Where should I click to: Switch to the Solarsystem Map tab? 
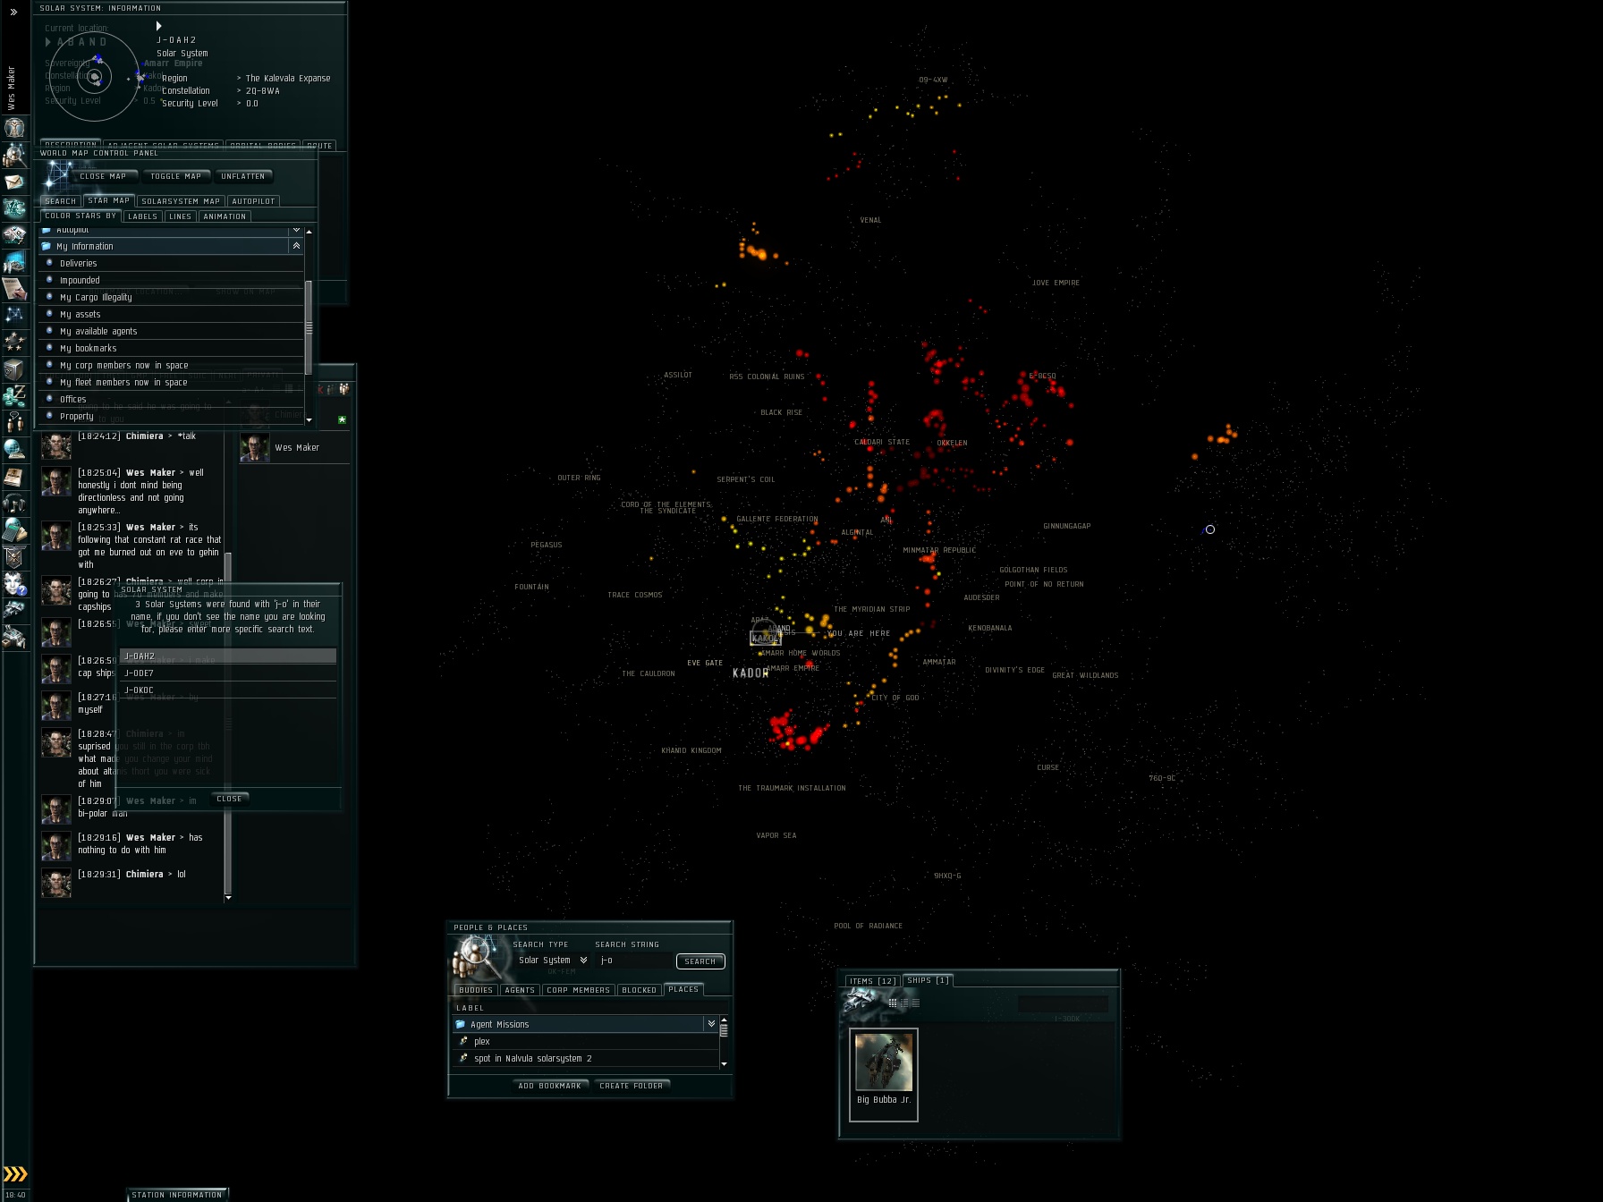click(181, 201)
